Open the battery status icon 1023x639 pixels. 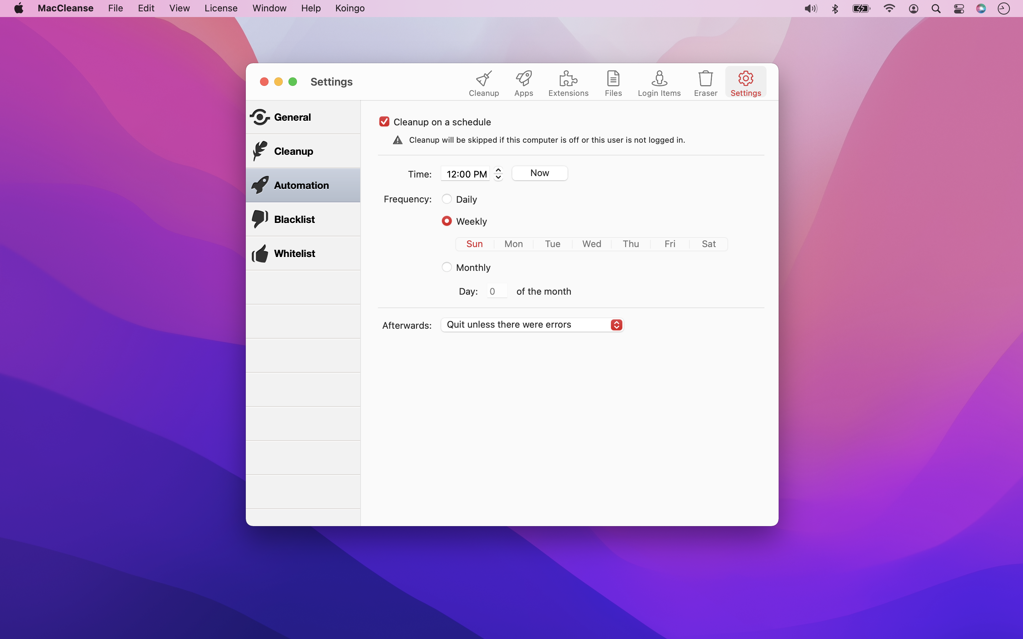coord(861,9)
